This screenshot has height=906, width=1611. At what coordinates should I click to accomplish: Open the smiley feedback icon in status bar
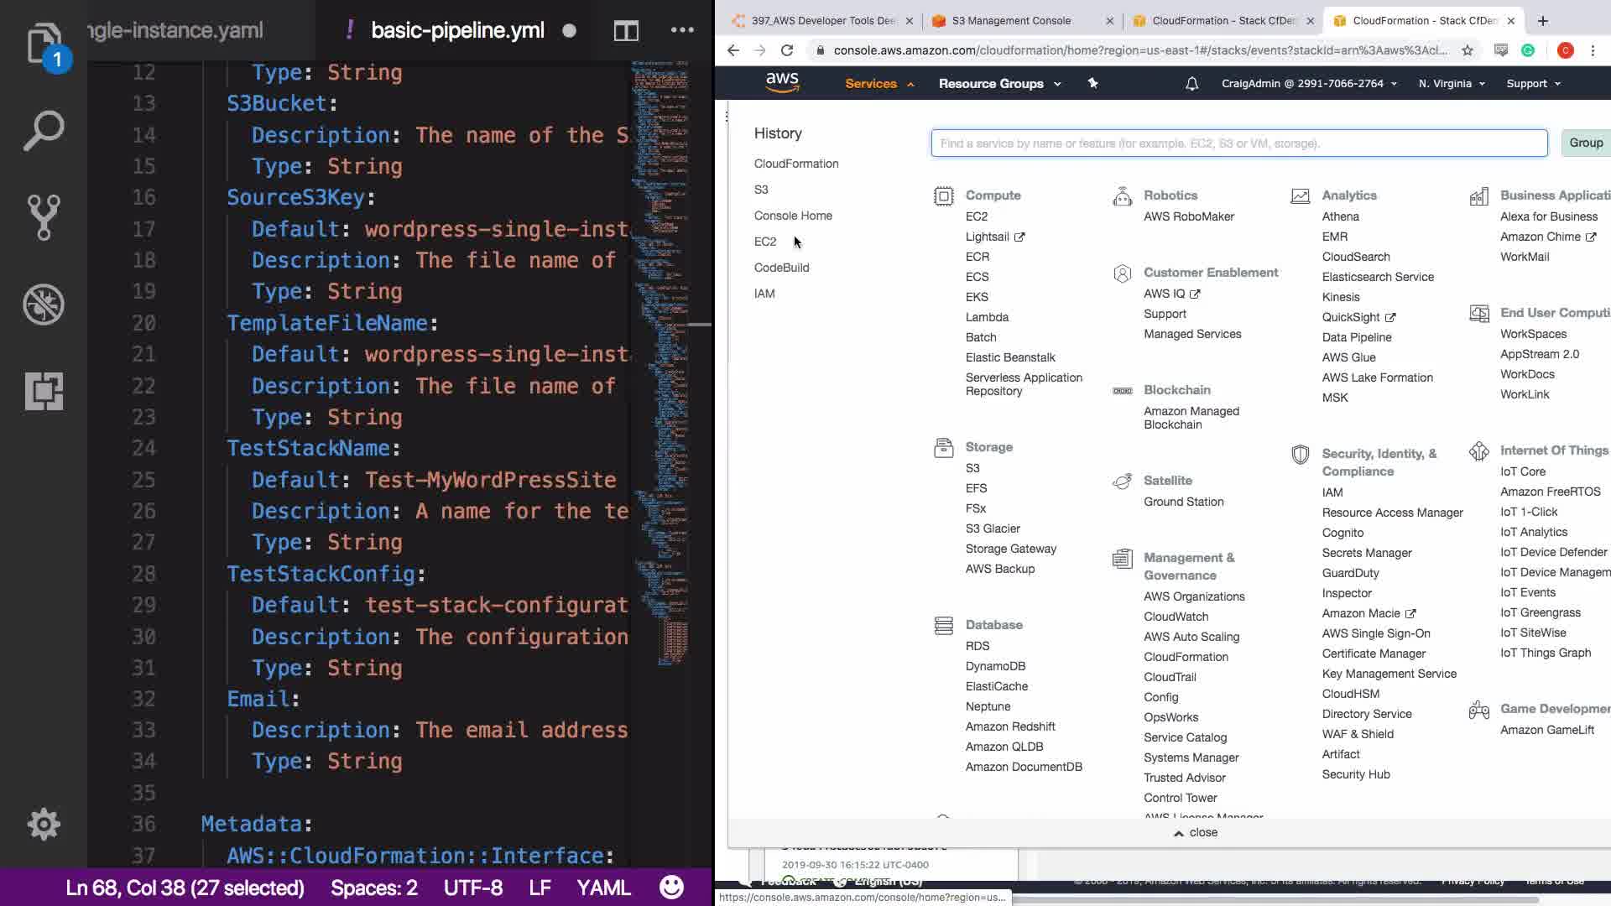[671, 888]
